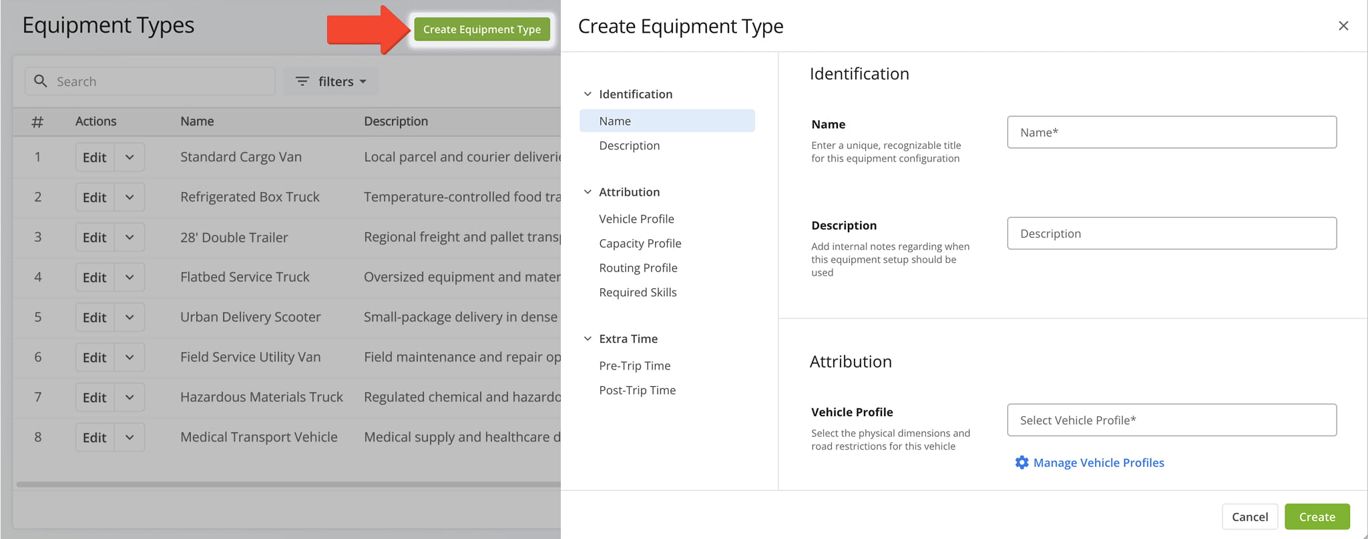Viewport: 1368px width, 539px height.
Task: Select the 'Standard Cargo Van' name cell
Action: coord(241,157)
